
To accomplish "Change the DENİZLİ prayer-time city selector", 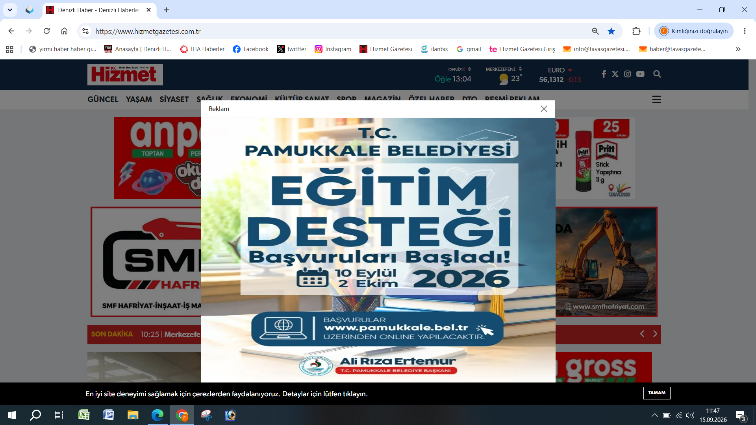I will pos(460,69).
